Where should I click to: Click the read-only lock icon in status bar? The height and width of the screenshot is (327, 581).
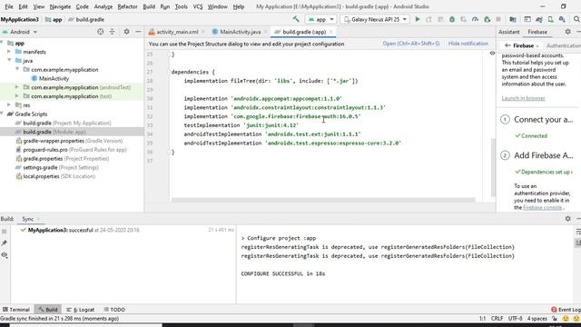click(x=555, y=319)
